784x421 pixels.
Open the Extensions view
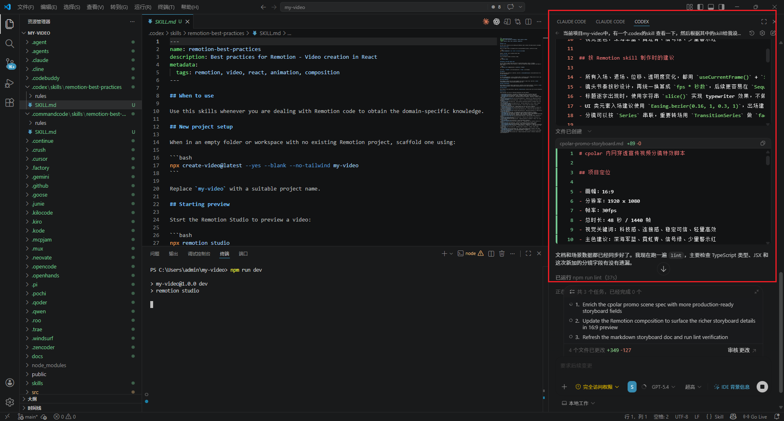click(x=10, y=103)
